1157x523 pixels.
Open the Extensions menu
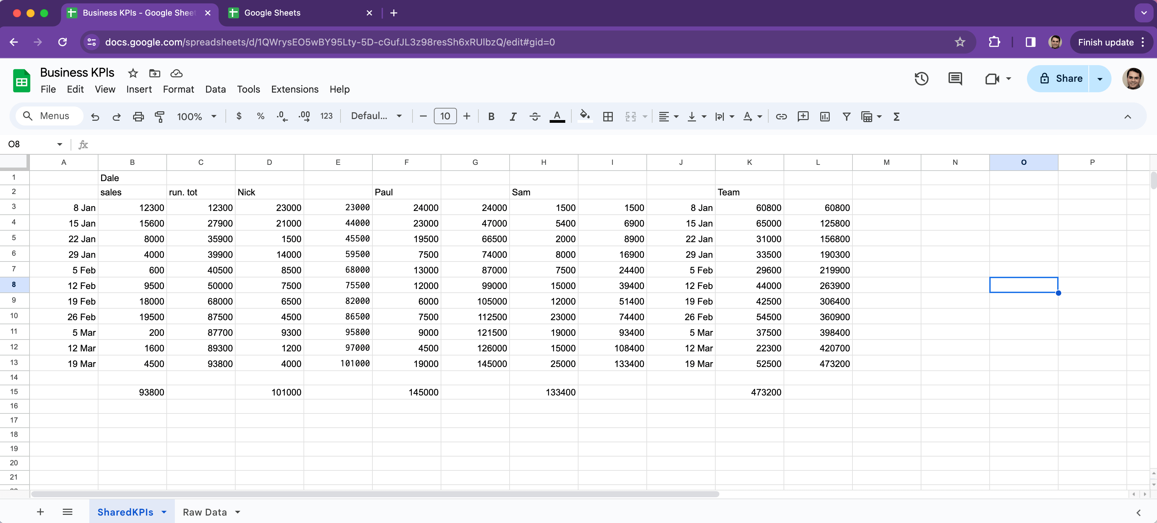(x=294, y=89)
